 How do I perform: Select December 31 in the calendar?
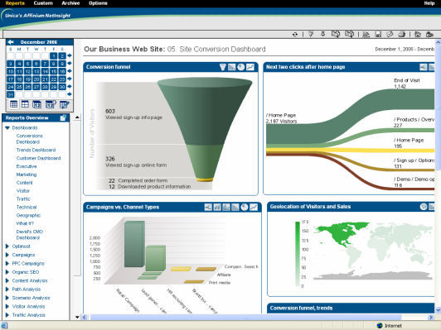point(11,94)
